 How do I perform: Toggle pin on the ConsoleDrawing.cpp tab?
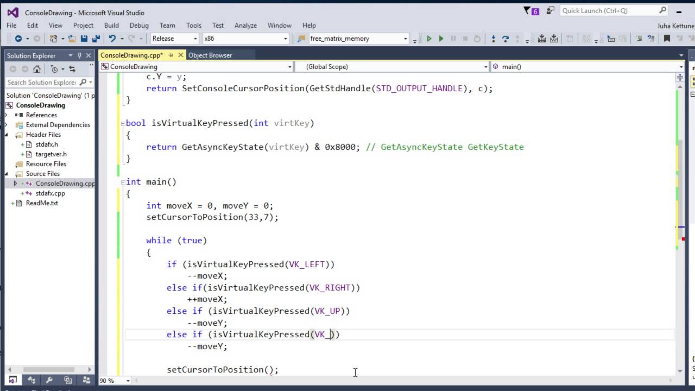(x=171, y=55)
